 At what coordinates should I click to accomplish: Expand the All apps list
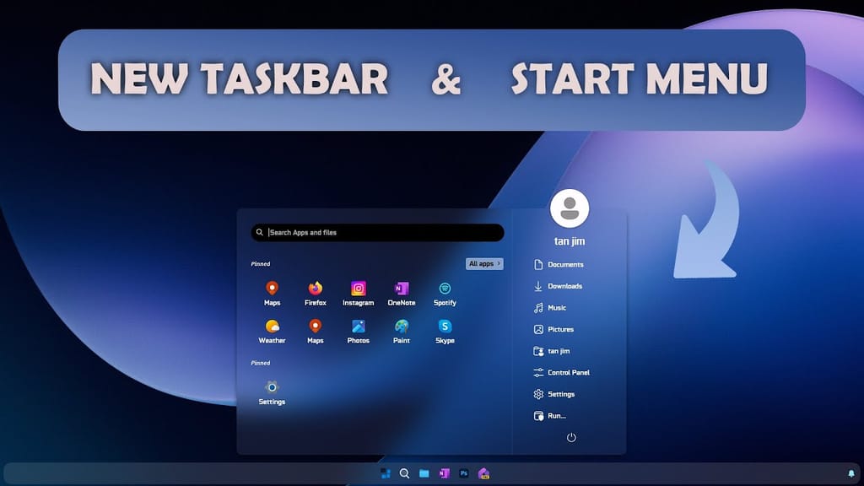[x=483, y=263]
